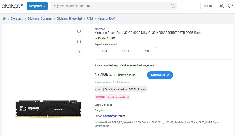Click the compare product arrows icon
235x136 pixels.
79,51
